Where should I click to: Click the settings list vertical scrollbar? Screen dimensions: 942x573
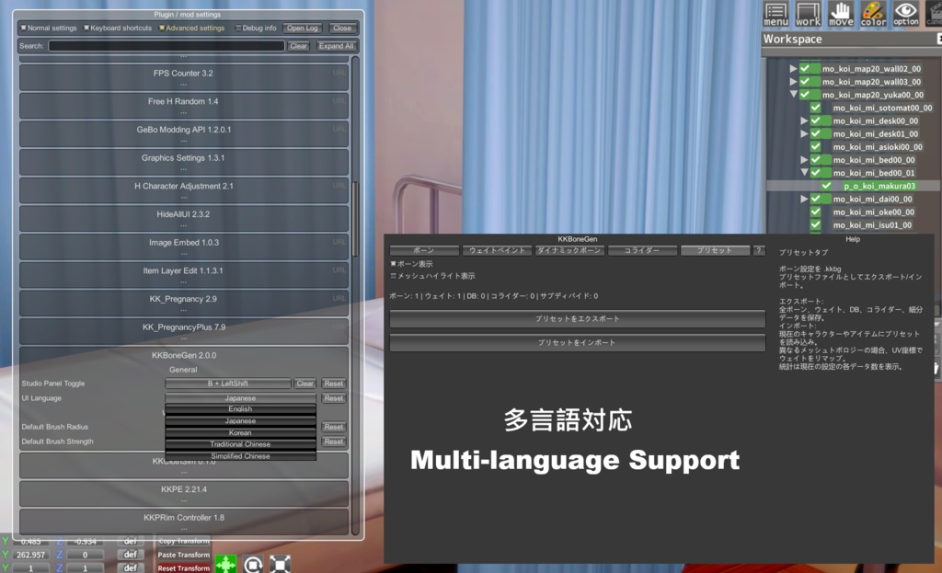click(356, 219)
